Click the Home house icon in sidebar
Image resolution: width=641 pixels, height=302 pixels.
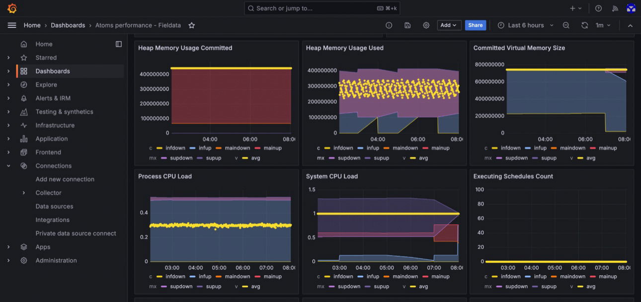24,44
